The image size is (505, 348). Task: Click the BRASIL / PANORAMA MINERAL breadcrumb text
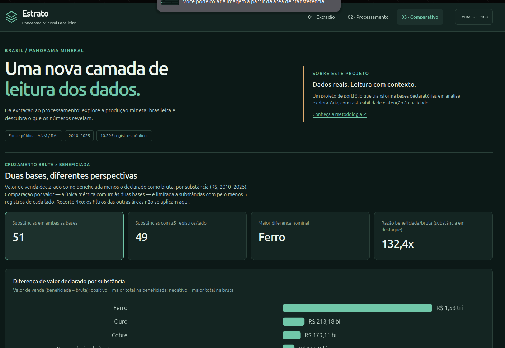[44, 51]
